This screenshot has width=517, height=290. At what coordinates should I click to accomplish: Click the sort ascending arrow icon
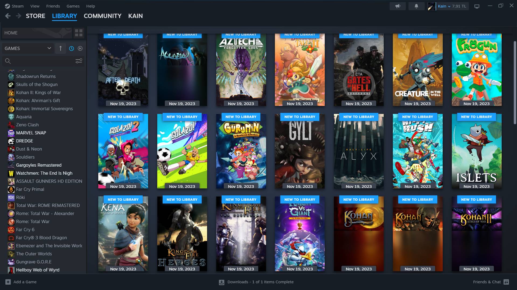point(61,48)
